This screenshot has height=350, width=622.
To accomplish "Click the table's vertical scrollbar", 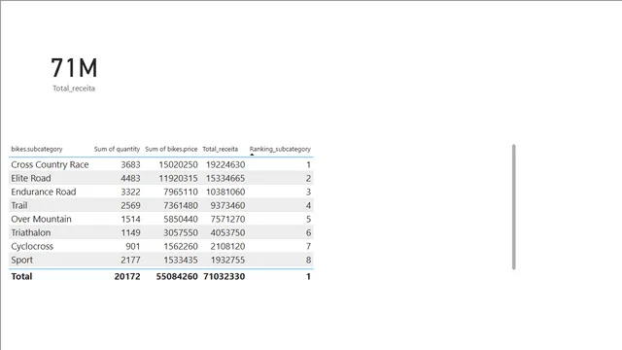I will [x=514, y=207].
